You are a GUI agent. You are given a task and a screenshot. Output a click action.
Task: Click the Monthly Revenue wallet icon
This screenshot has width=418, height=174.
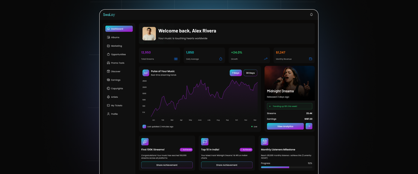(x=310, y=59)
